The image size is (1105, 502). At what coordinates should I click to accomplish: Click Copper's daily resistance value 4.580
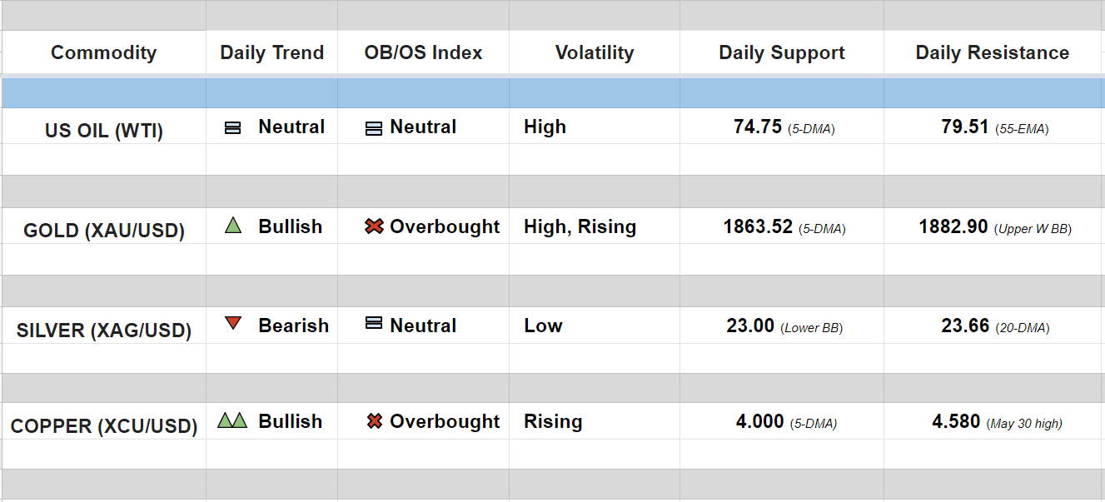956,421
